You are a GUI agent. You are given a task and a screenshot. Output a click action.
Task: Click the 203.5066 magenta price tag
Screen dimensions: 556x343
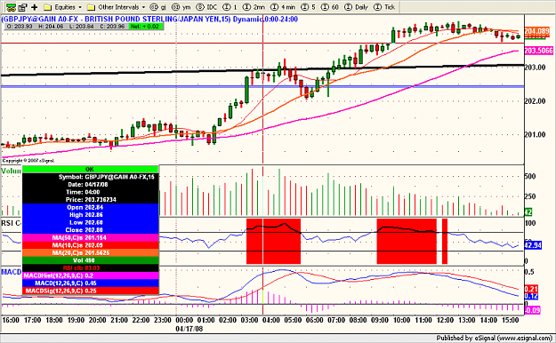[x=538, y=51]
